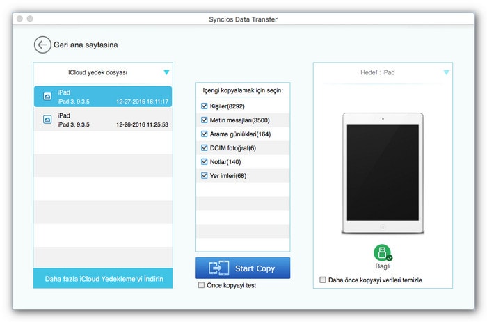The width and height of the screenshot is (487, 322).
Task: Click the Bagli status label
Action: [x=383, y=266]
